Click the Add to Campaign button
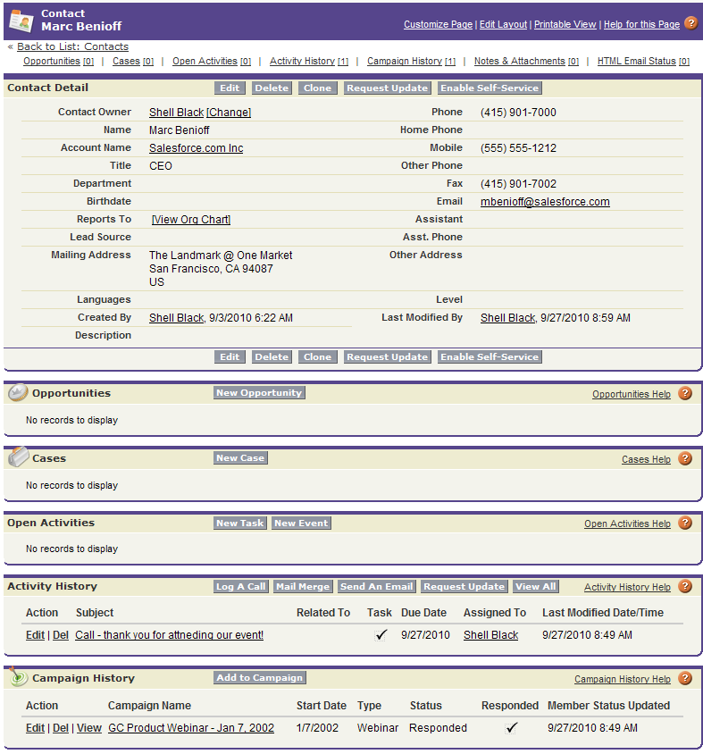Screen dimensions: 703x754 tap(260, 677)
